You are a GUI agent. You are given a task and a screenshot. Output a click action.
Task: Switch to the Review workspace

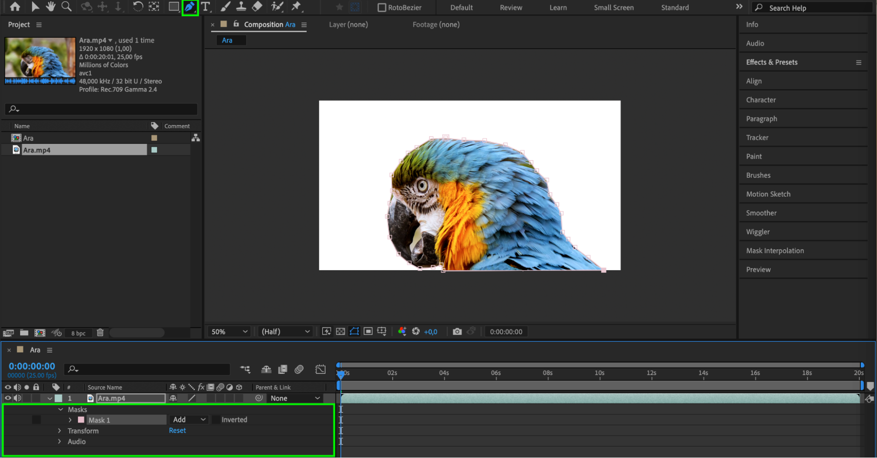coord(511,7)
